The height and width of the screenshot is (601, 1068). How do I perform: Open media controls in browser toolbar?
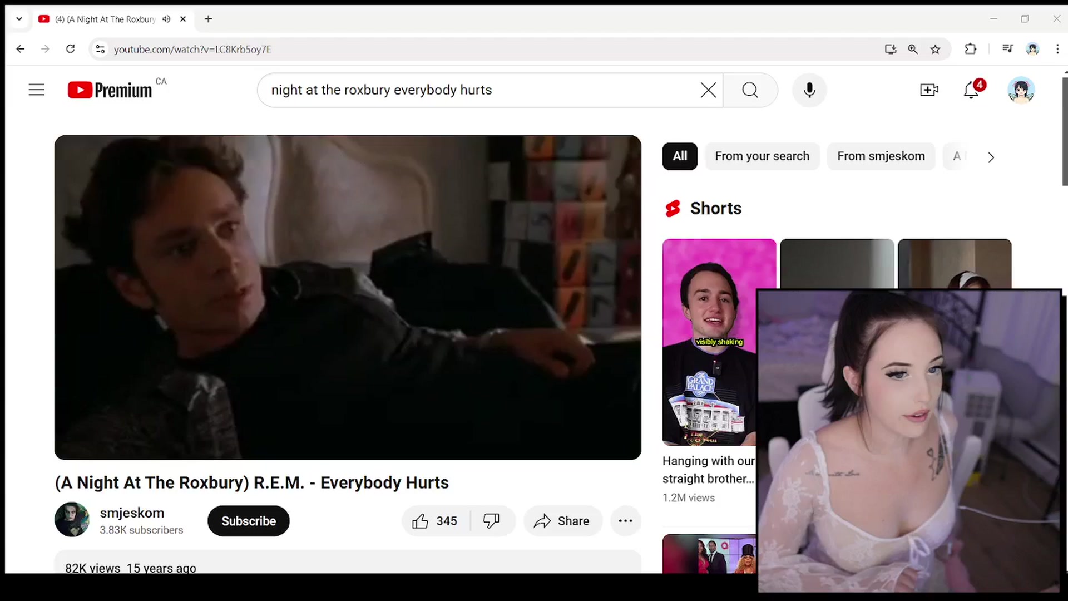[x=1007, y=49]
